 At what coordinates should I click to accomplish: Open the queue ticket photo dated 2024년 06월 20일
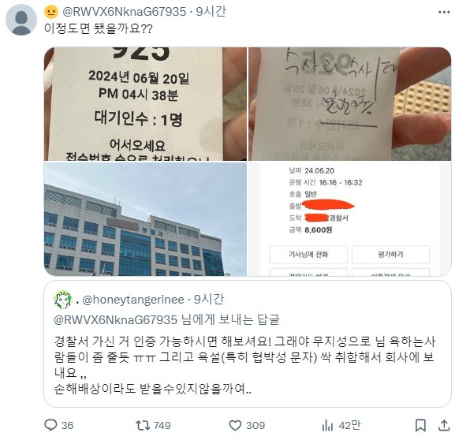pos(145,104)
